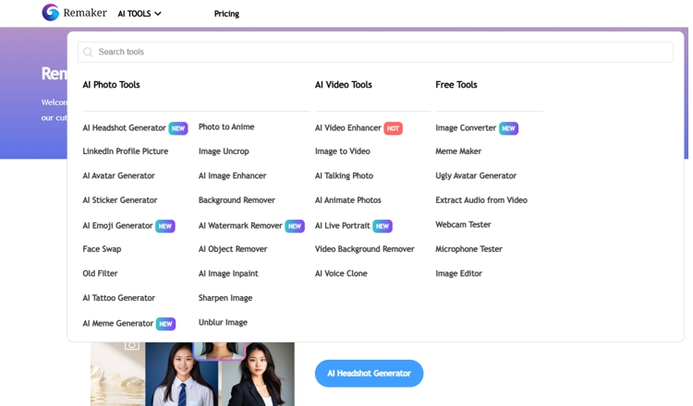Choose Background Remover
The height and width of the screenshot is (406, 693).
(237, 200)
